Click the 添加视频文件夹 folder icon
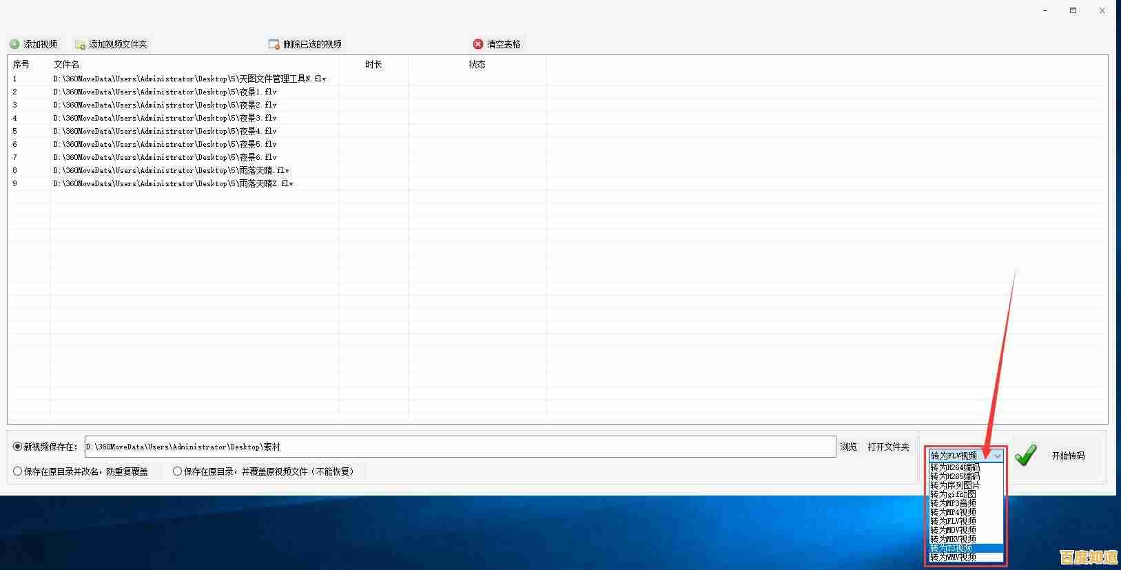The image size is (1121, 570). pyautogui.click(x=80, y=44)
